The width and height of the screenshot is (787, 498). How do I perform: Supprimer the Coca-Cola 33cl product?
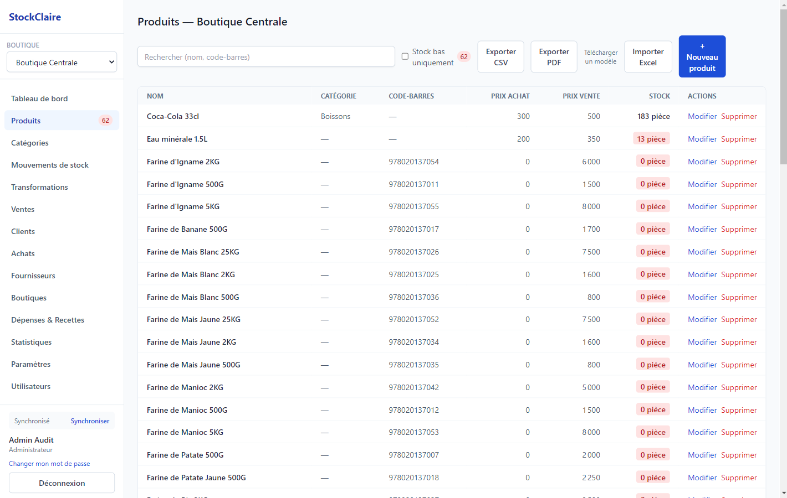tap(739, 116)
